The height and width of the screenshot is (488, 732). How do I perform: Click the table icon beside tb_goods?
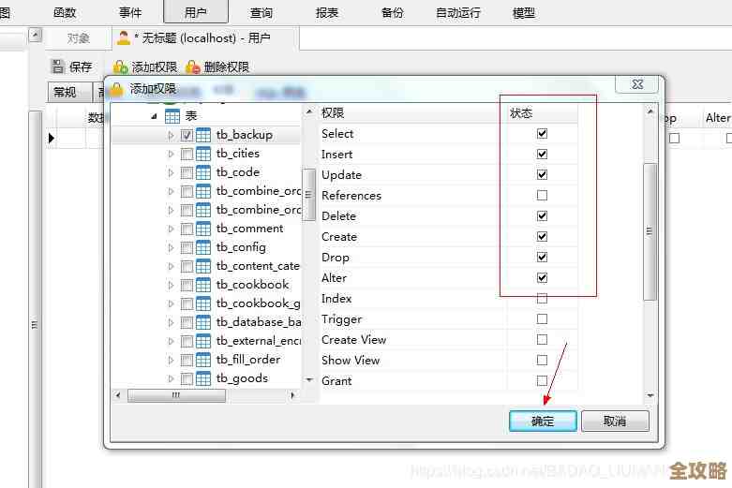(203, 378)
